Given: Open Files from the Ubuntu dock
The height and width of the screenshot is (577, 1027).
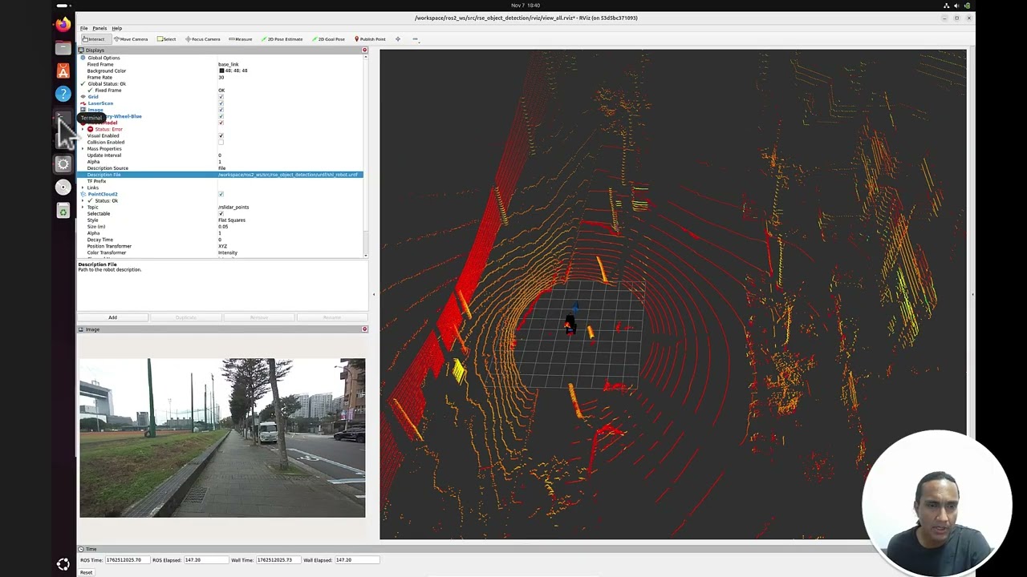Looking at the screenshot, I should pos(63,48).
